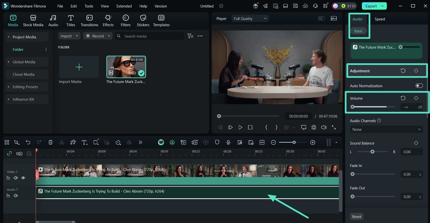The image size is (430, 223).
Task: Open the Effects panel
Action: (108, 20)
